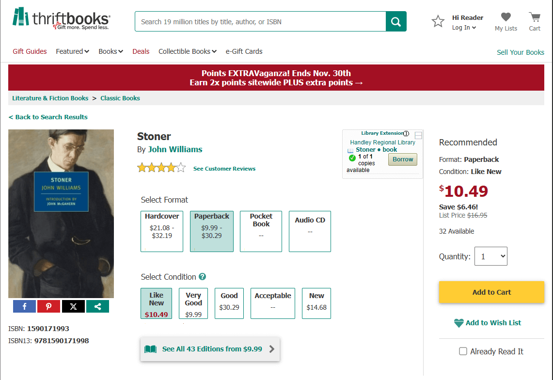The width and height of the screenshot is (553, 380).
Task: Expand the Log In dropdown
Action: pos(464,28)
